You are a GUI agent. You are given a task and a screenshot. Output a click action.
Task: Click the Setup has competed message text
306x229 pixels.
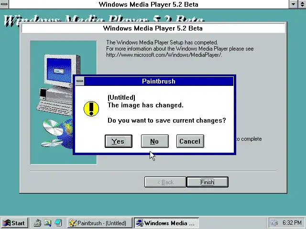(162, 42)
